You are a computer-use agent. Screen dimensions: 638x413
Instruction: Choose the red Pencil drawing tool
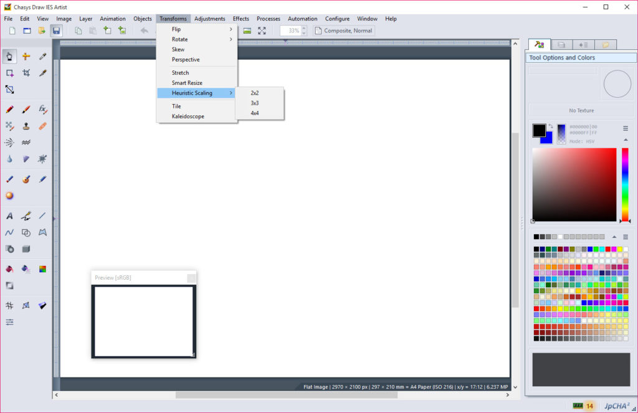point(10,109)
